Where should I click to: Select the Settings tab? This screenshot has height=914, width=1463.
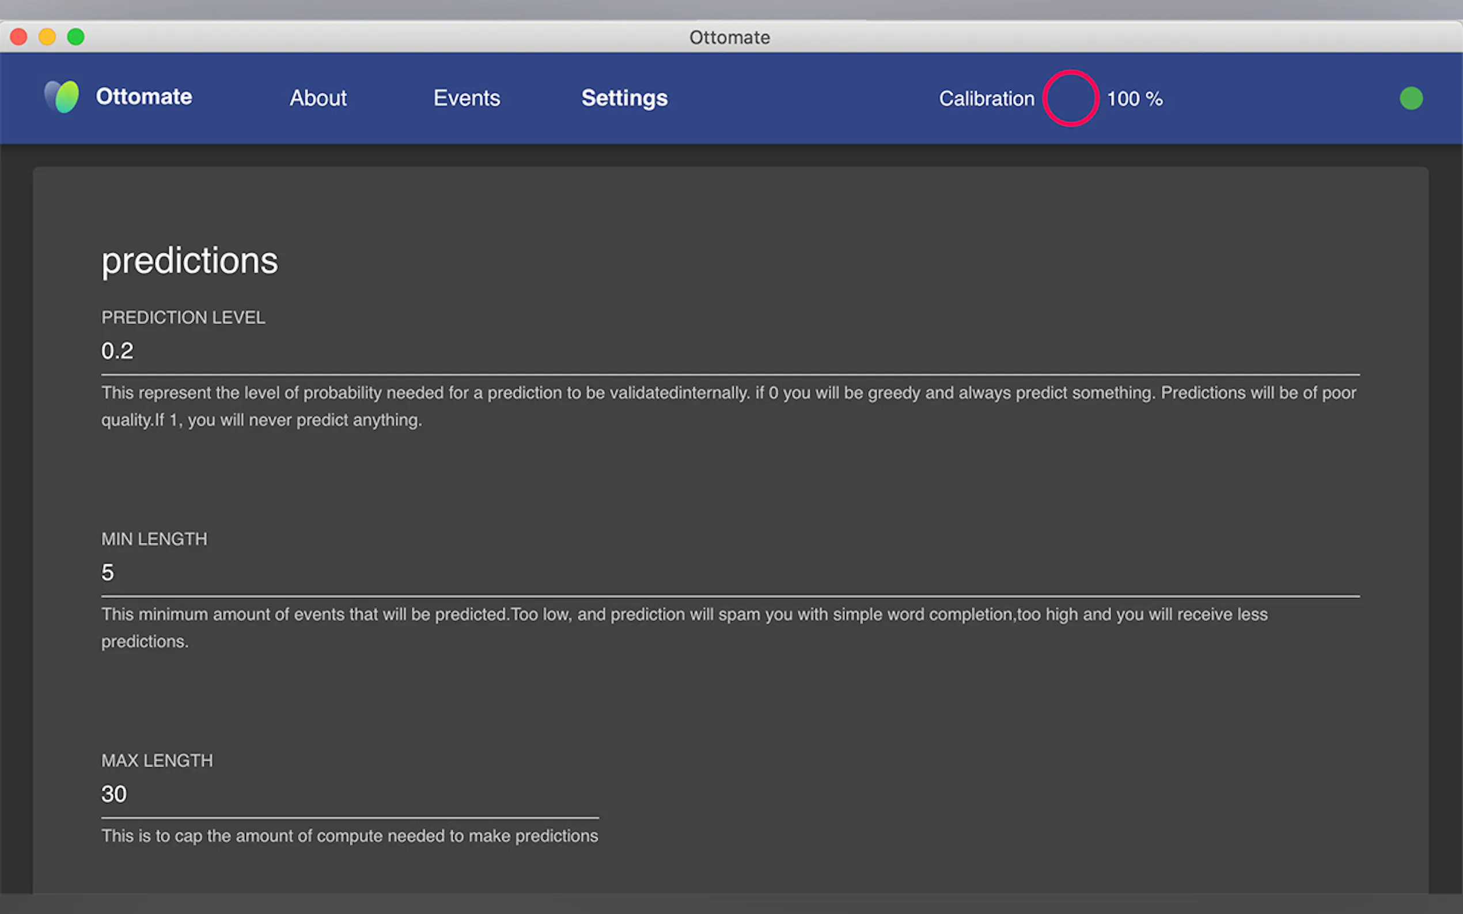[624, 98]
